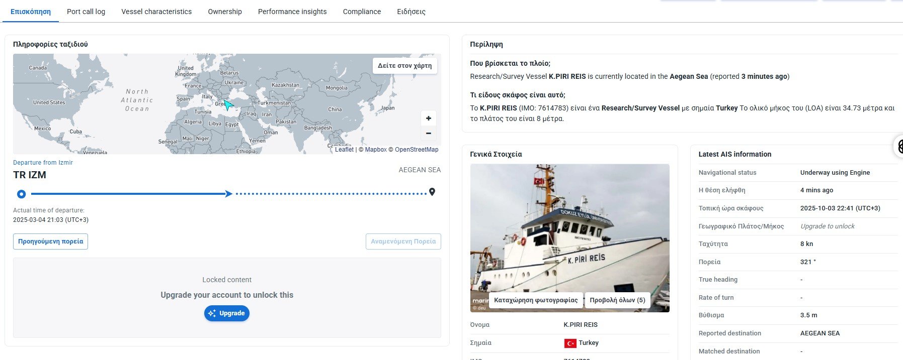Click the Turkey flag icon
Screen dimensions: 903x360
pos(570,343)
